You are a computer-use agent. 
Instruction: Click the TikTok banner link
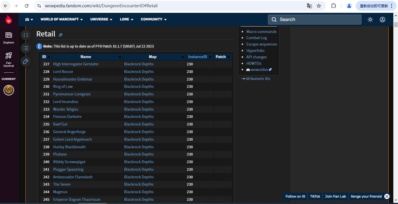pos(315,196)
